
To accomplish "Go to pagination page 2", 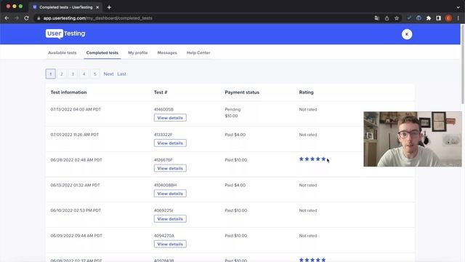I will [x=62, y=74].
